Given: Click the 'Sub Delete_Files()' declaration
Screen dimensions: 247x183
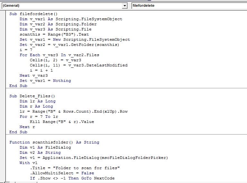Looking at the screenshot, I should (x=32, y=96).
